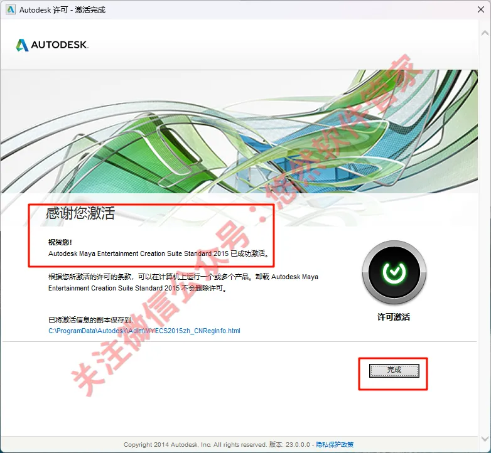Click the 祝贺您! congratulation text
Image resolution: width=491 pixels, height=453 pixels.
point(60,242)
